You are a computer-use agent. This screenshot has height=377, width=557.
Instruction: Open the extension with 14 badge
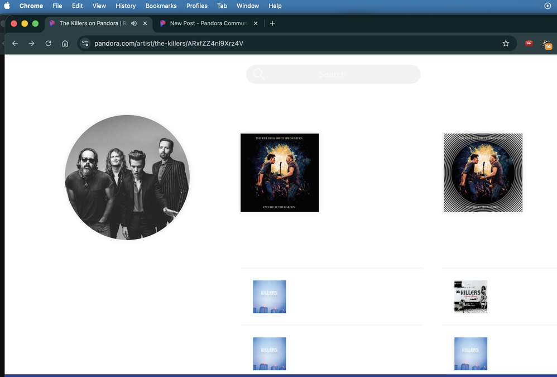(x=547, y=45)
